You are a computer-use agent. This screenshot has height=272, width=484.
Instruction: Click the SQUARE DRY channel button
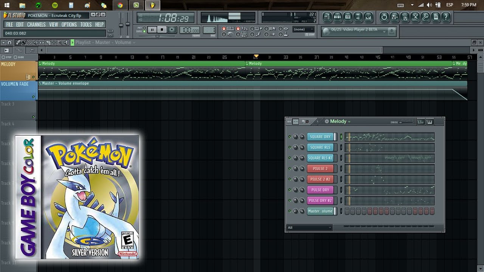pos(320,137)
